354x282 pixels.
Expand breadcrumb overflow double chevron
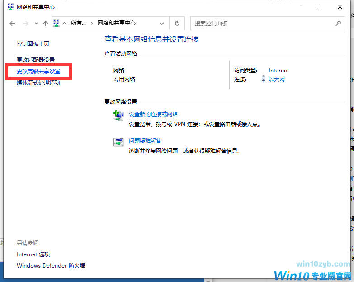[x=65, y=23]
